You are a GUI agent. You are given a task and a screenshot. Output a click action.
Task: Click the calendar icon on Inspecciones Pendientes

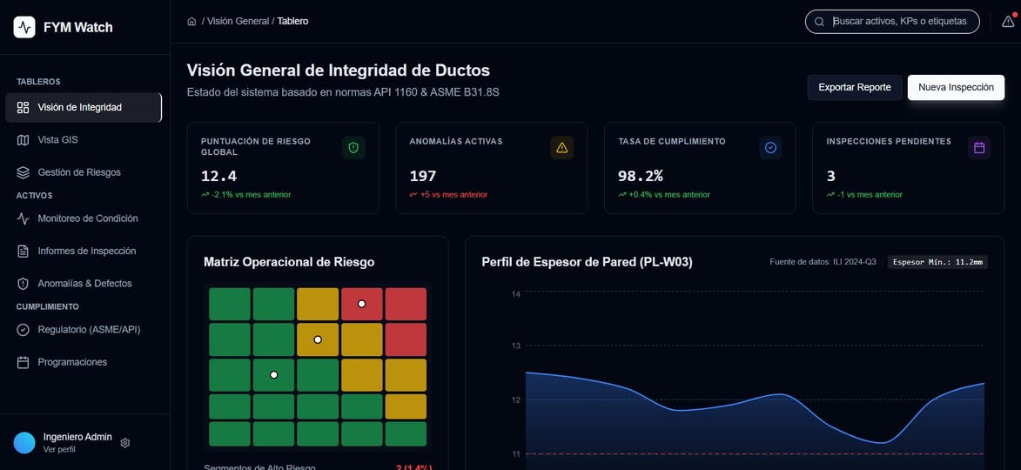pos(979,148)
